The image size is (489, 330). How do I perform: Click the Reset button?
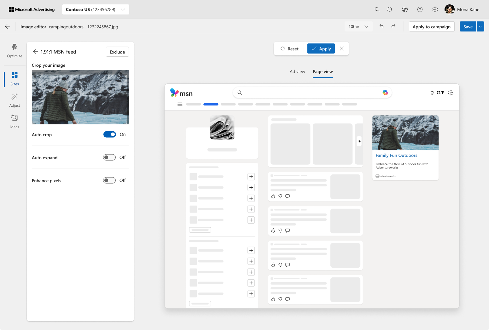click(x=289, y=48)
